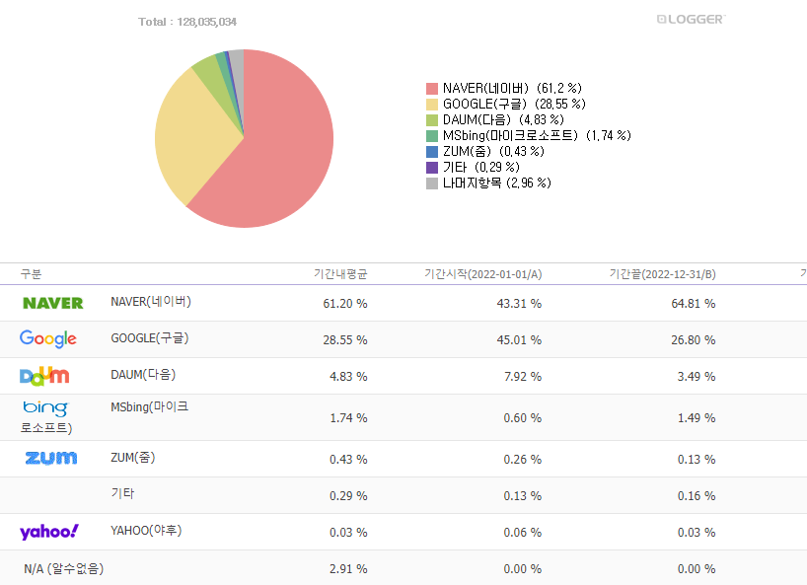Click the NAVER(네이버) row name
Screen dimensions: 807x585
pyautogui.click(x=151, y=302)
